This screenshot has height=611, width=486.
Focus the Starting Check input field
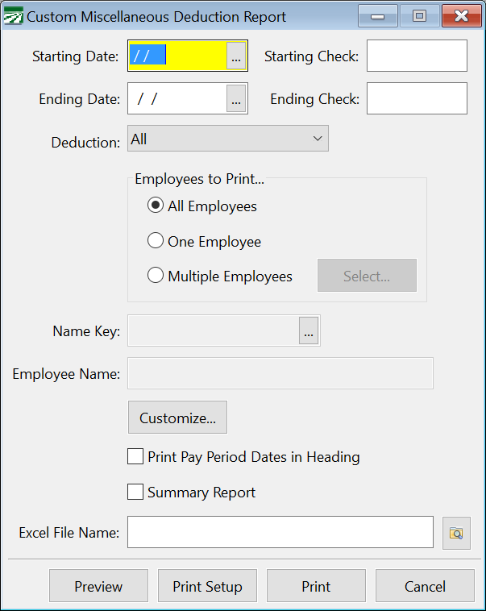(x=417, y=56)
